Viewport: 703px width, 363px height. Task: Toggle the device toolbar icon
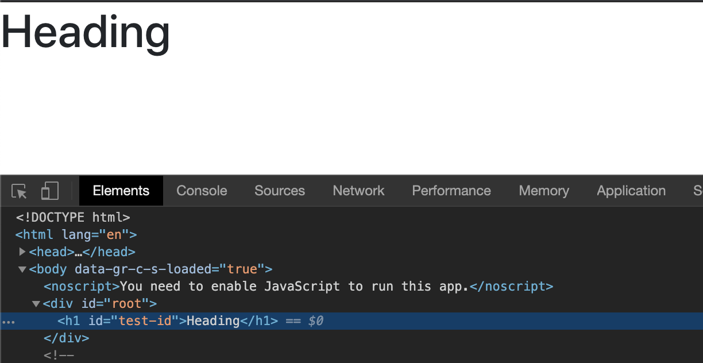[x=50, y=191]
